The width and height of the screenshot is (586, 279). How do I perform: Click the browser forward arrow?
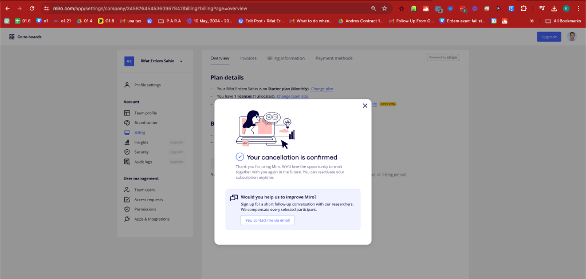(20, 9)
